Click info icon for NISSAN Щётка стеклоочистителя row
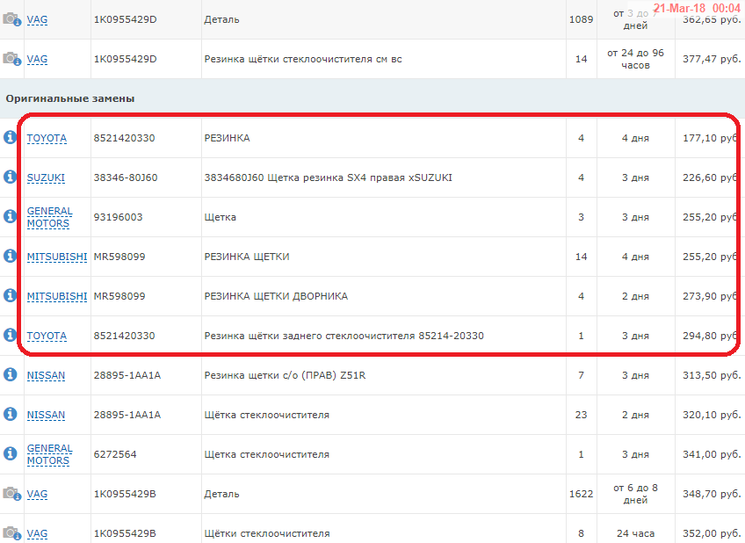This screenshot has width=745, height=543. click(x=10, y=414)
